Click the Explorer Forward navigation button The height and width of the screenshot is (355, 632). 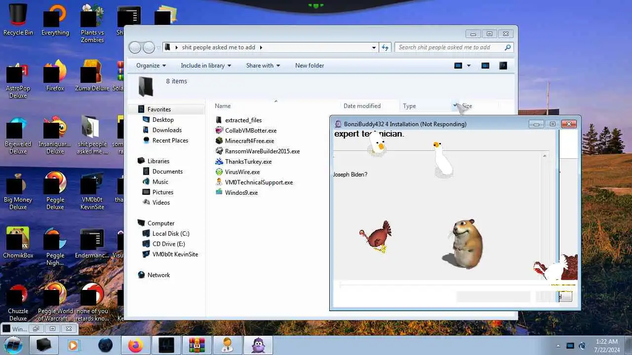(149, 47)
